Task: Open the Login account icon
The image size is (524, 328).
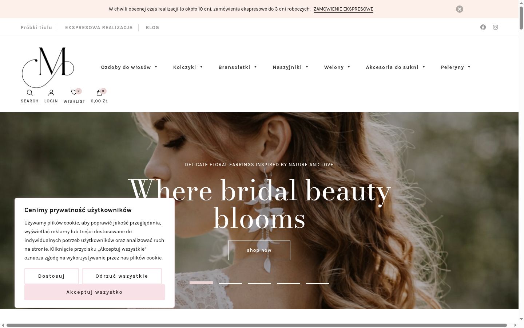Action: [51, 93]
